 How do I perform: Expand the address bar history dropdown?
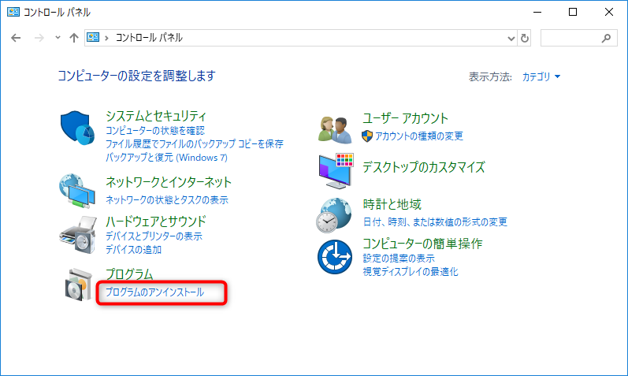[510, 38]
